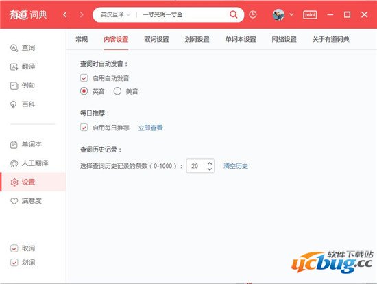Select the 美音 radio button
This screenshot has height=284, width=377.
coord(117,91)
